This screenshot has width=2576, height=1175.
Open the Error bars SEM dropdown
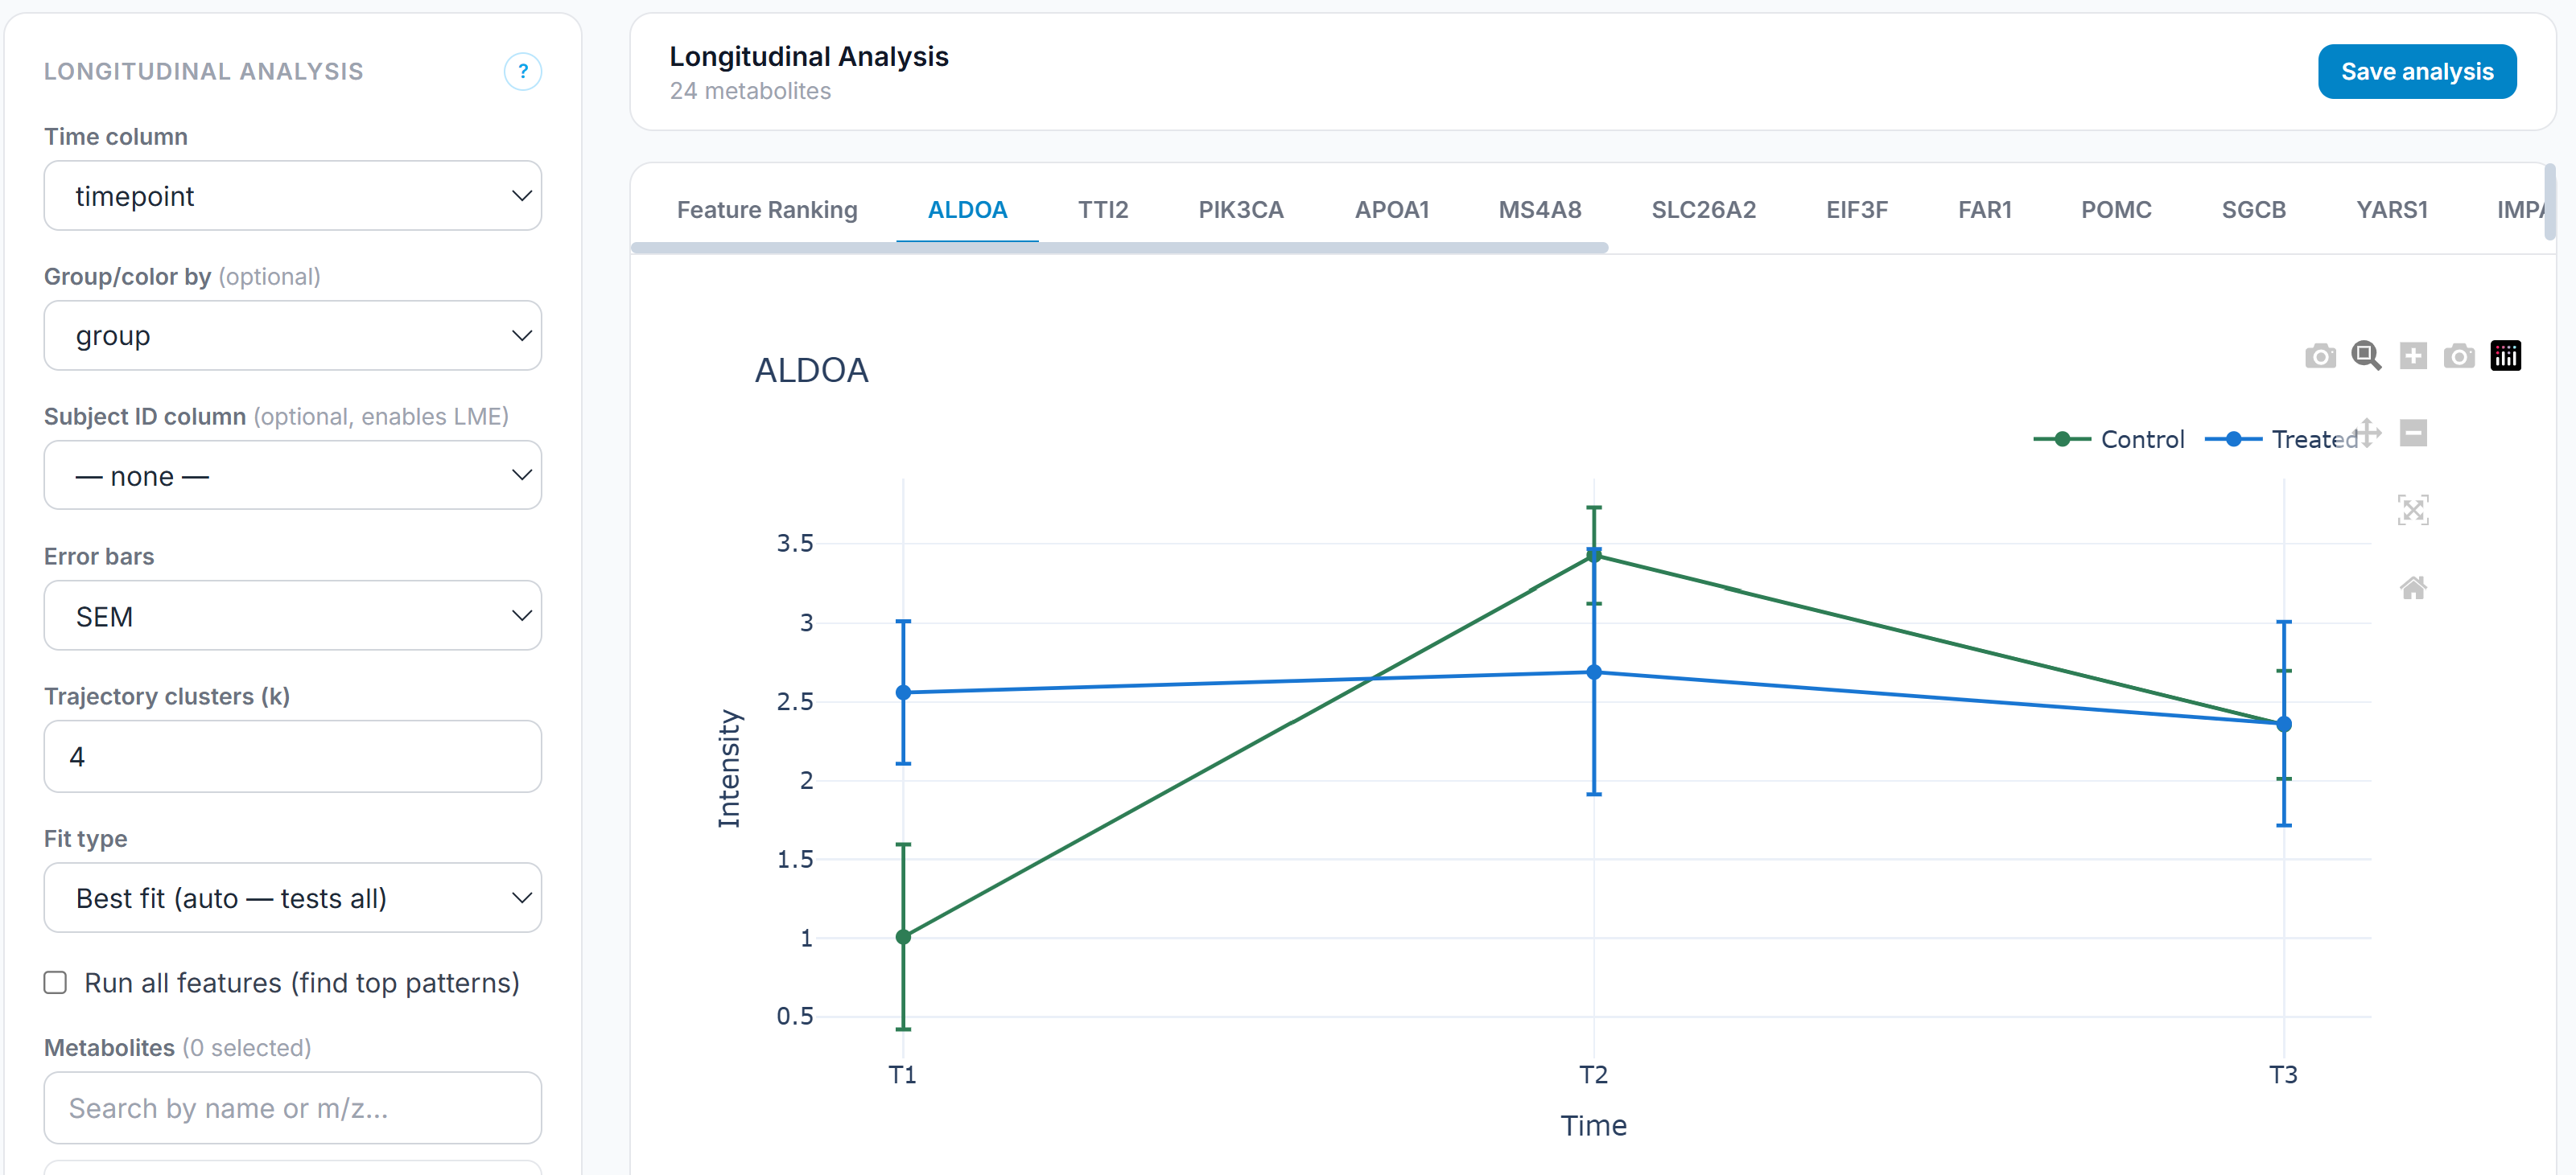point(292,617)
